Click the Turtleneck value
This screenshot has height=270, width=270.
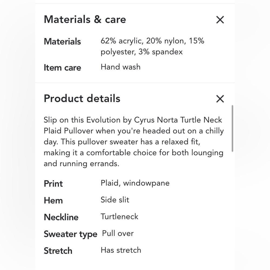click(x=119, y=217)
